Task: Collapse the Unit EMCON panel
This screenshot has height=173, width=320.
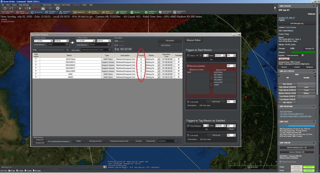Action: coord(314,143)
